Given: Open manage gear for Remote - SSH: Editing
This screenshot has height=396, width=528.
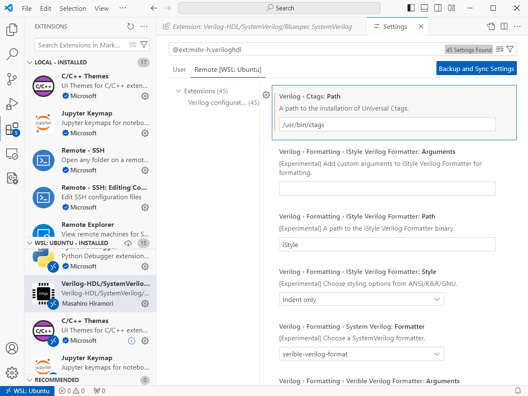Looking at the screenshot, I should point(145,207).
